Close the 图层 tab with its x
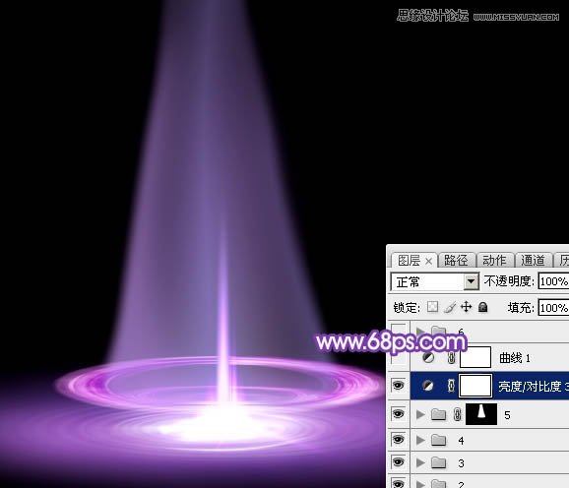Screen dimensions: 569x488 [x=428, y=261]
